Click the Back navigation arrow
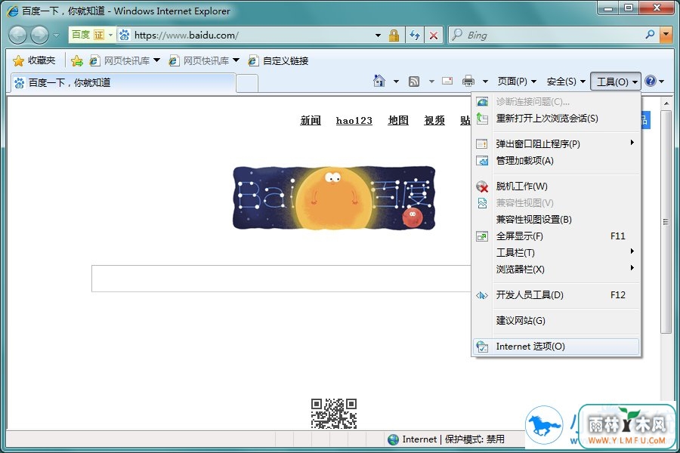680x453 pixels. click(x=18, y=35)
